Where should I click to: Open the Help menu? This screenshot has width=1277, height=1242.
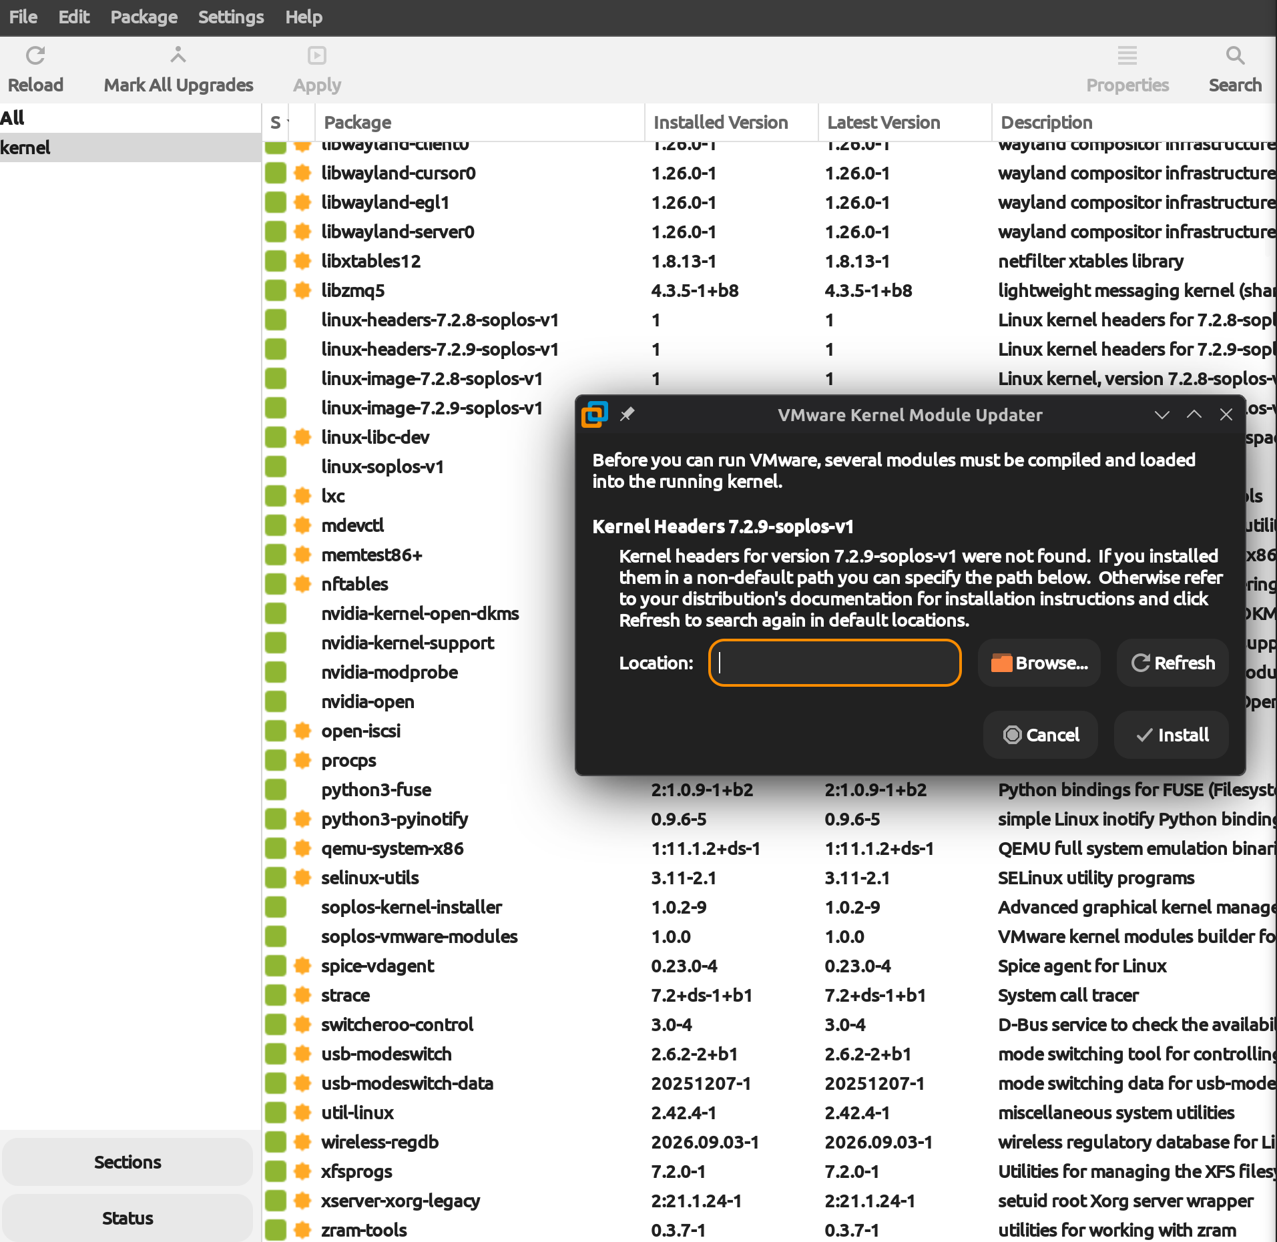pyautogui.click(x=304, y=17)
